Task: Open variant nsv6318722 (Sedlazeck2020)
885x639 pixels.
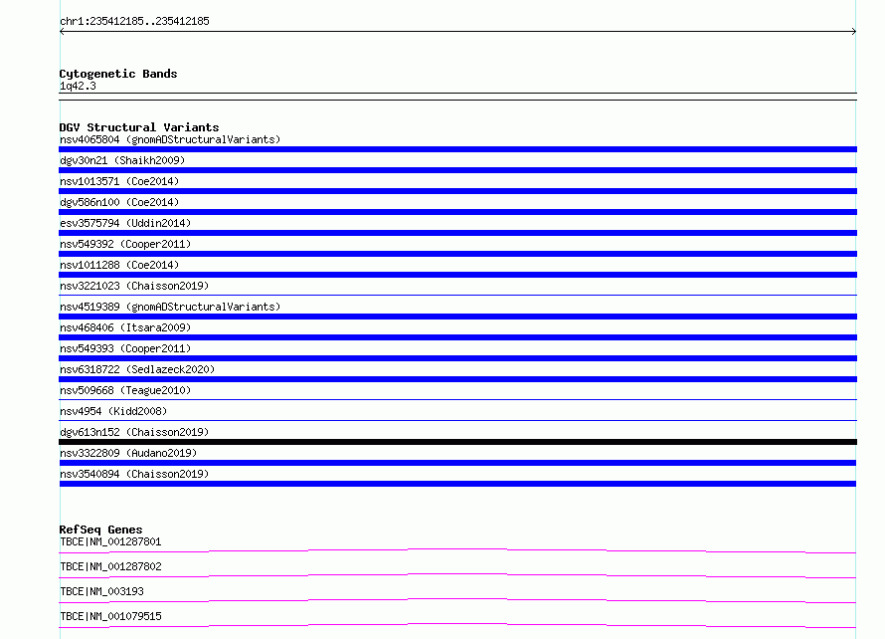Action: [137, 369]
